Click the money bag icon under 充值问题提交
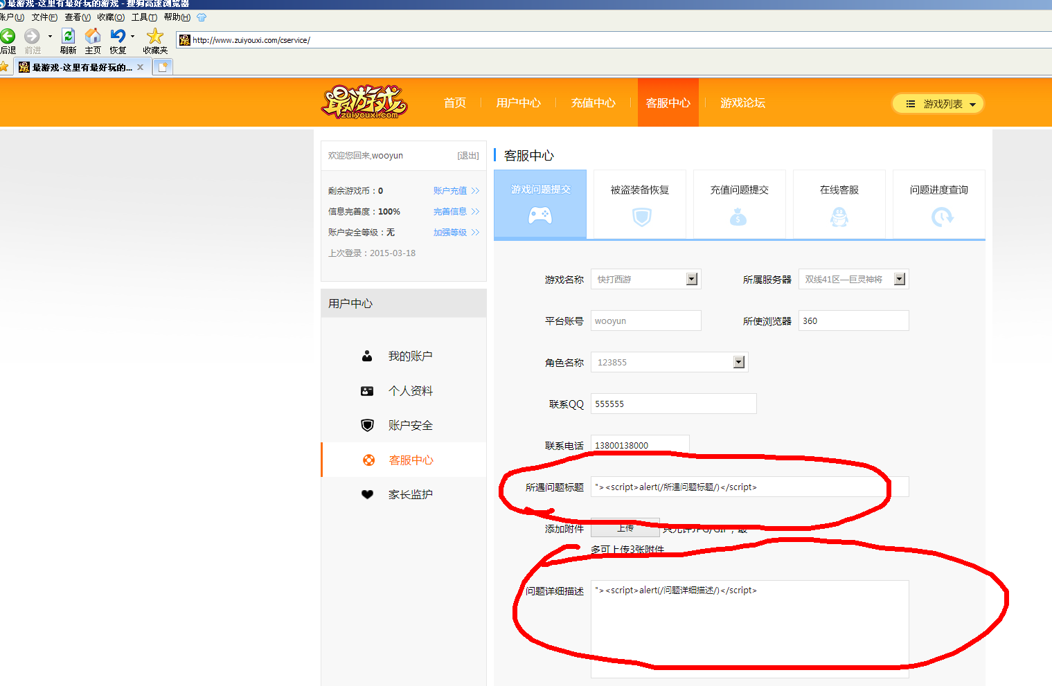Viewport: 1052px width, 686px height. click(738, 217)
